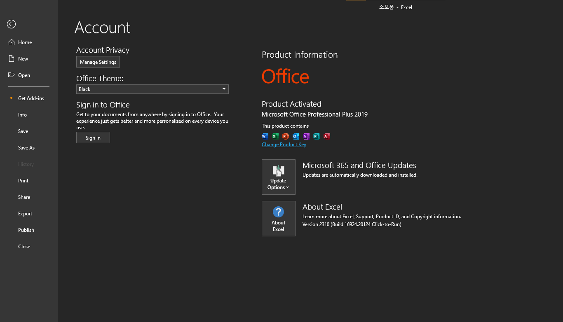Click the Word app icon
Image resolution: width=563 pixels, height=322 pixels.
265,136
